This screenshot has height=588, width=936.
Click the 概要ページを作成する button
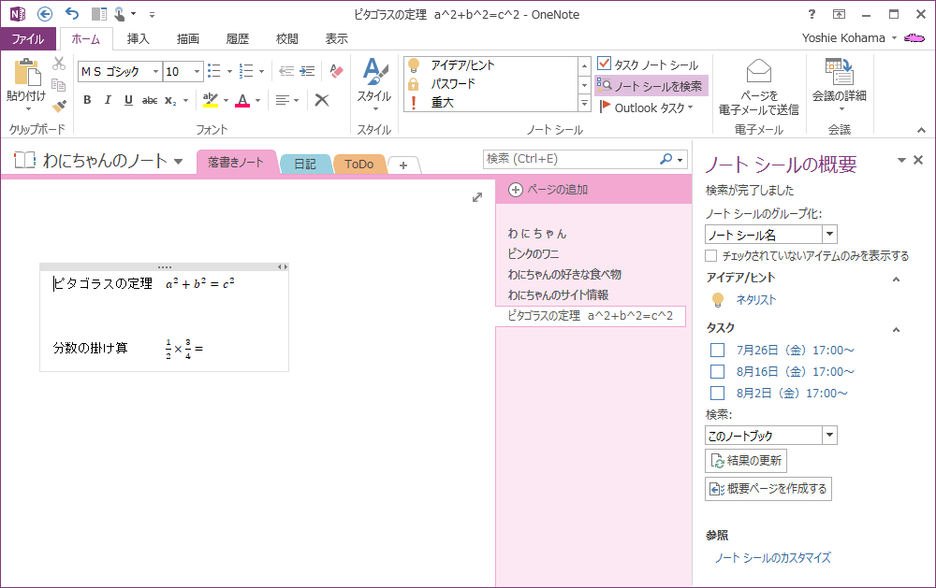[768, 488]
